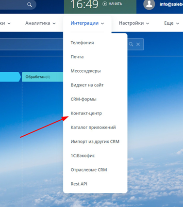The height and width of the screenshot is (207, 183).
Task: Click the search magnifier in the filter field
Action: coord(131,44)
